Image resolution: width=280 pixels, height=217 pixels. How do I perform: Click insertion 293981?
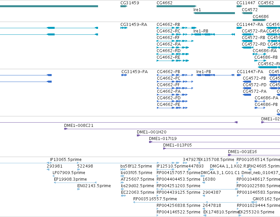tap(55, 166)
